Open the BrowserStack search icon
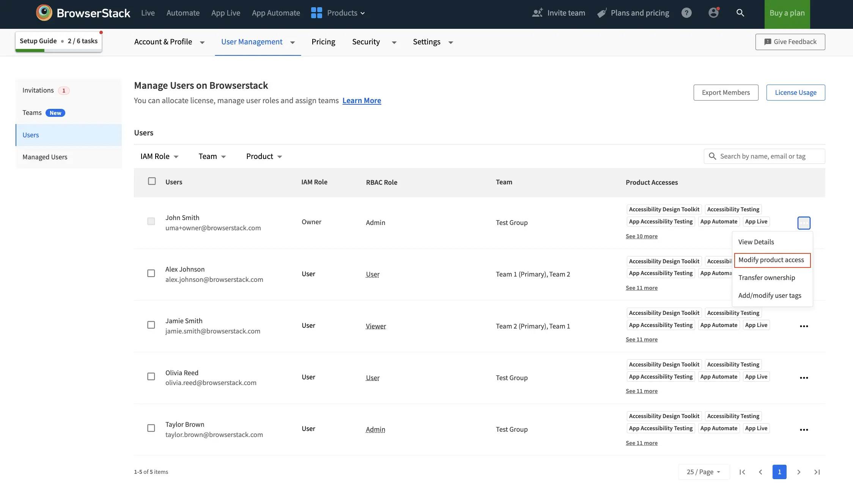853x500 pixels. [x=741, y=13]
